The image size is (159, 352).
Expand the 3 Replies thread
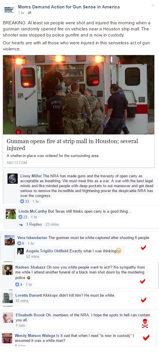[x=34, y=224]
